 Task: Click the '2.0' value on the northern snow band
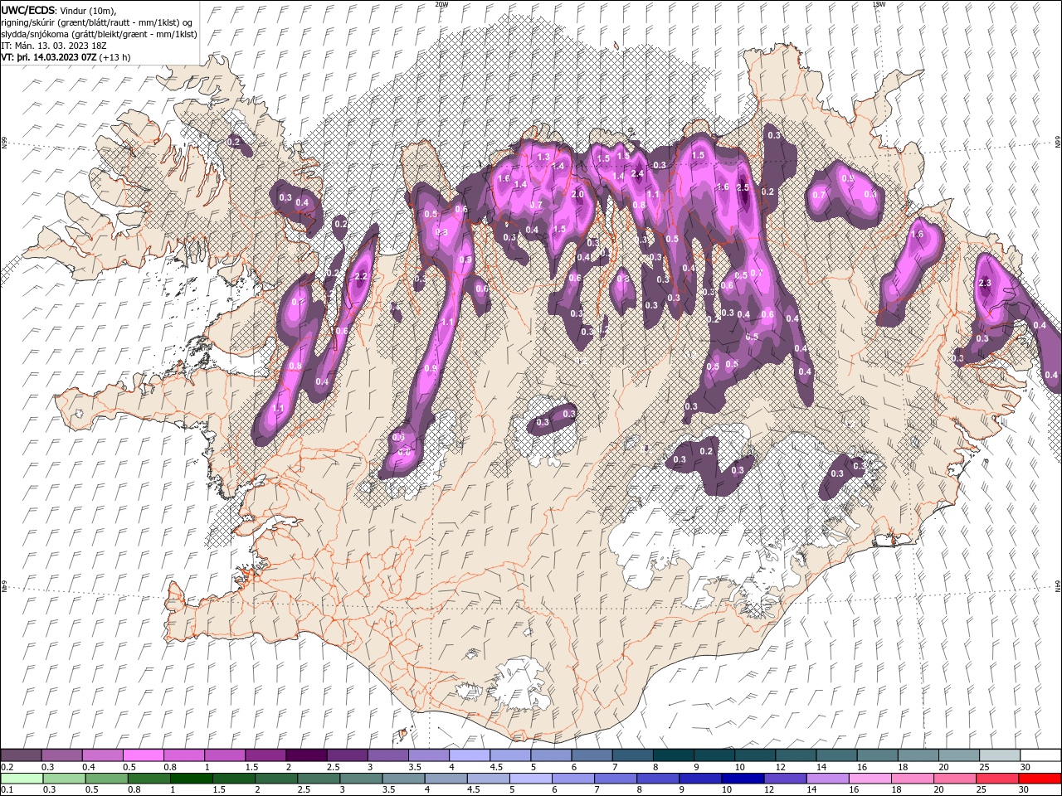pos(578,195)
